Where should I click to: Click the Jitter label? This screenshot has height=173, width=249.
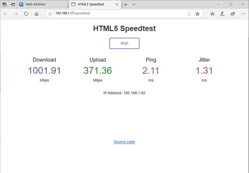point(204,60)
